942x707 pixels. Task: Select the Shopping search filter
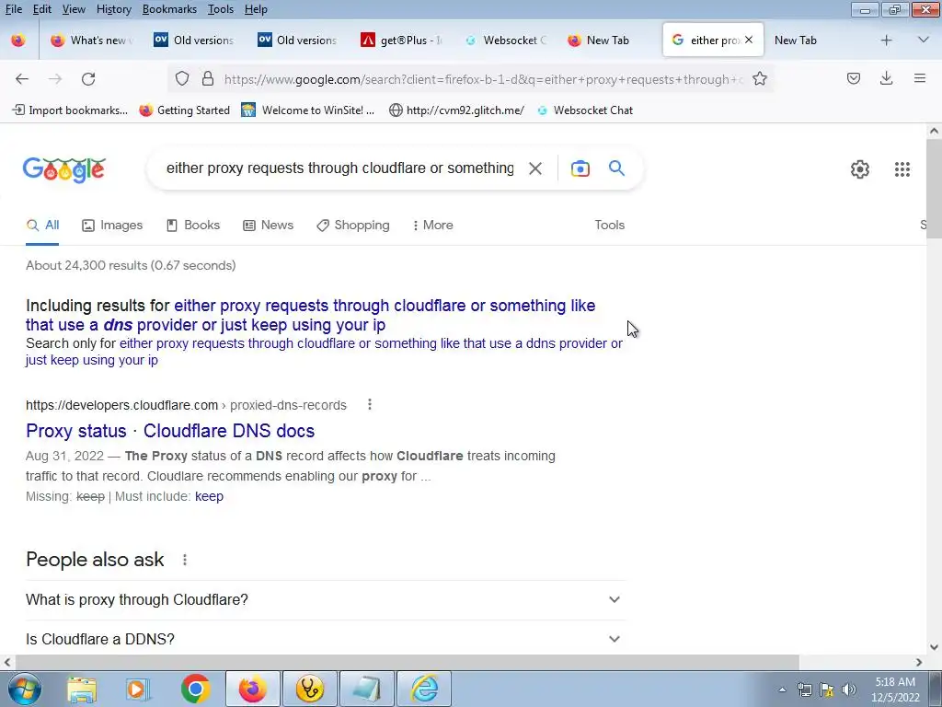353,225
